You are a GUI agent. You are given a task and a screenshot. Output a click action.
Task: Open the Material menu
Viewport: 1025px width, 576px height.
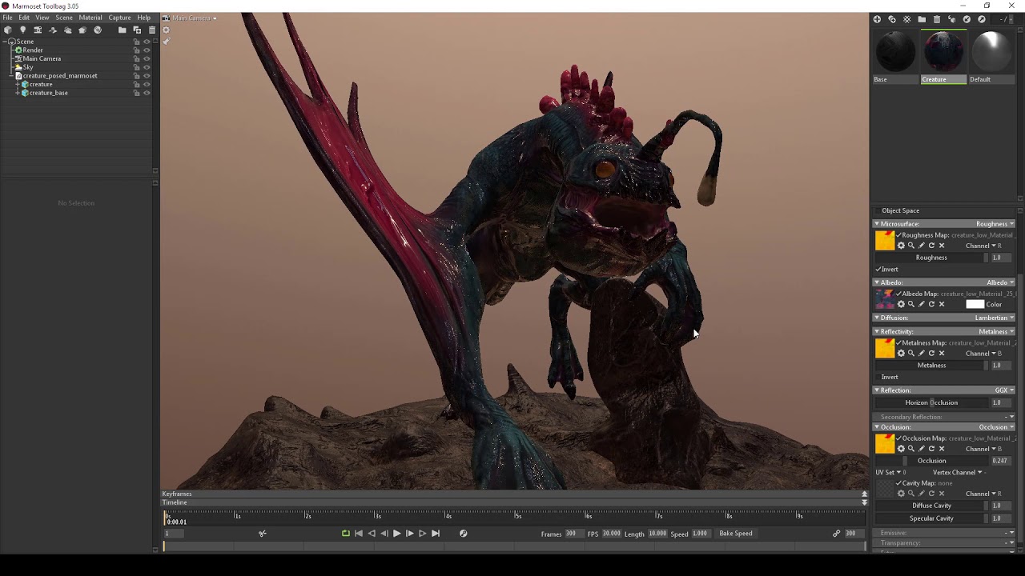coord(90,18)
